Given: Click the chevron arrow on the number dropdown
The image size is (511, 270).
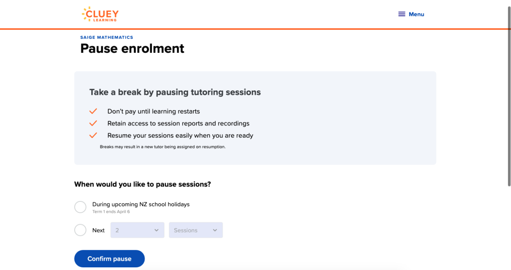Looking at the screenshot, I should click(156, 230).
